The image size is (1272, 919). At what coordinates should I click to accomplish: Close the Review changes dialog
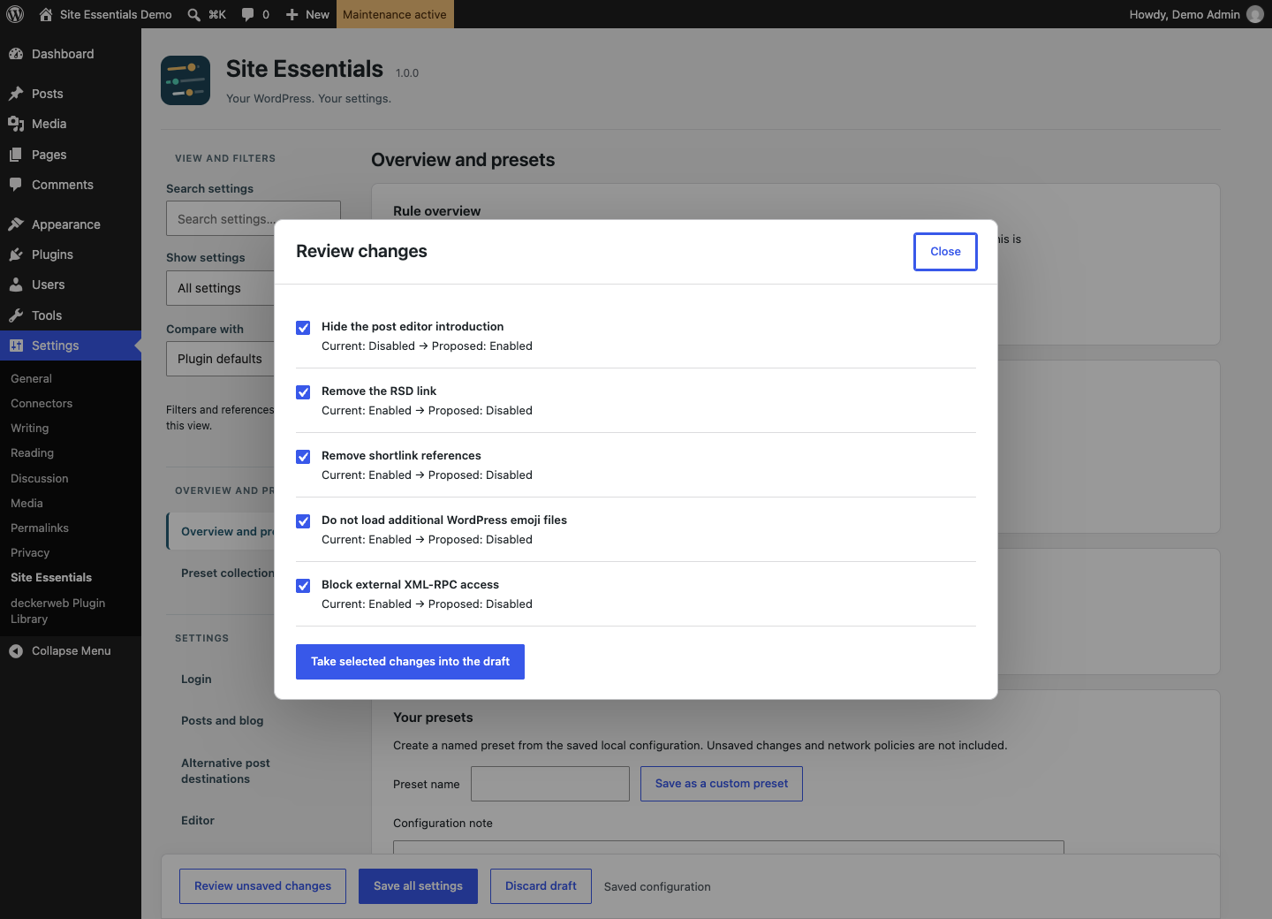(945, 252)
